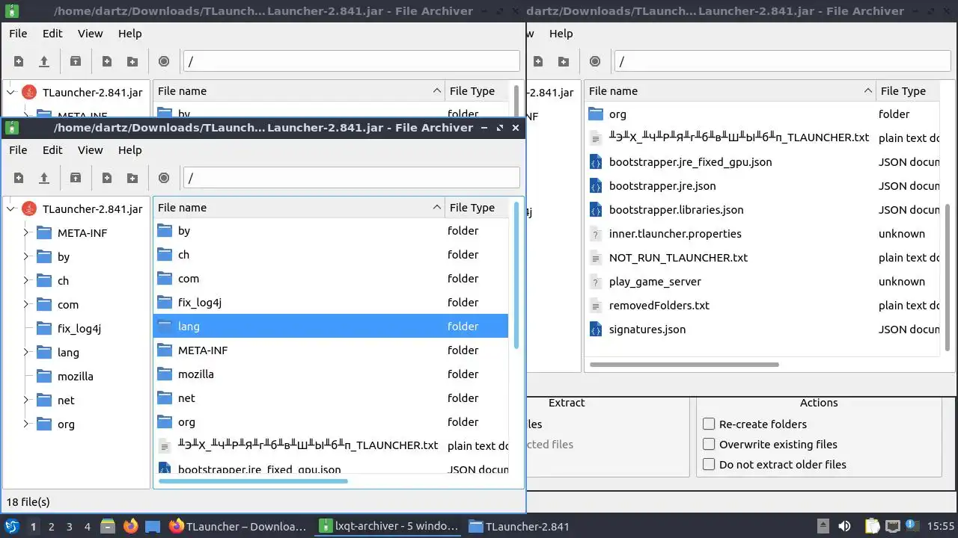Collapse TLauncher-2.841.jar root in top-left background window
This screenshot has width=958, height=538.
[x=10, y=93]
